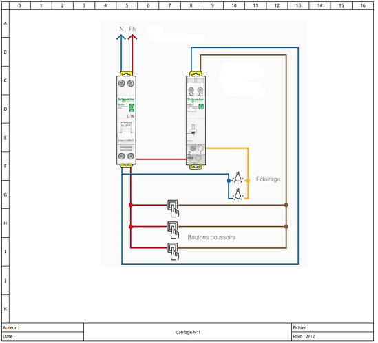The image size is (378, 343).
Task: Select the Boutons poussoirs label
Action: pyautogui.click(x=211, y=237)
